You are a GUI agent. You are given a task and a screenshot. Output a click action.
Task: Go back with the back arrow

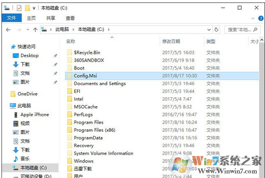pyautogui.click(x=8, y=30)
